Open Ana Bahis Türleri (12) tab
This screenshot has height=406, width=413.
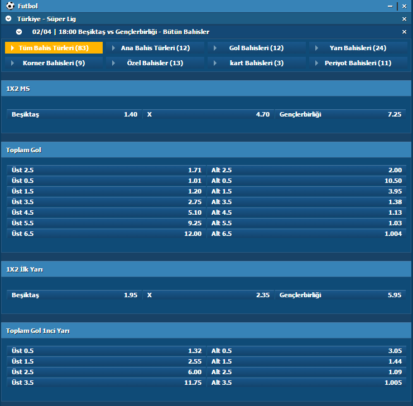point(155,48)
